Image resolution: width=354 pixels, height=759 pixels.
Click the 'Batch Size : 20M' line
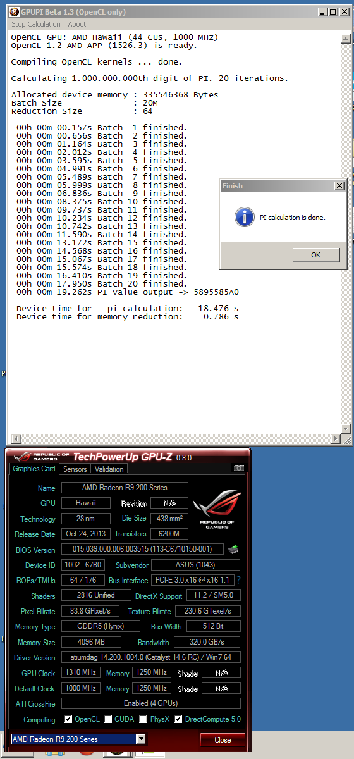pyautogui.click(x=84, y=103)
